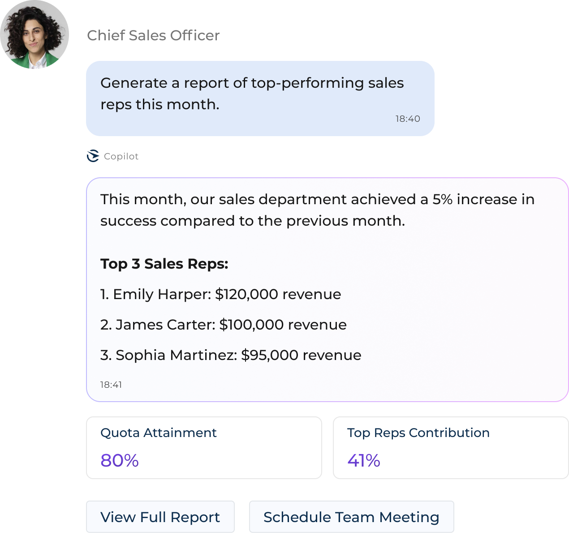Click the 5% increase summary sentence
This screenshot has width=569, height=540.
click(x=318, y=210)
